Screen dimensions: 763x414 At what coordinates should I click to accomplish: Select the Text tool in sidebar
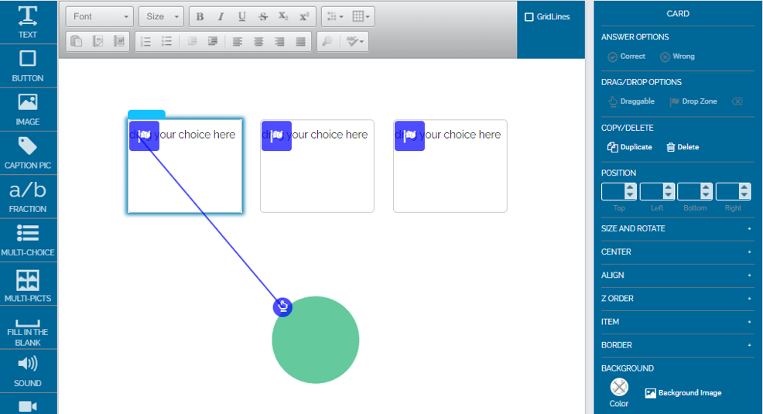click(28, 22)
